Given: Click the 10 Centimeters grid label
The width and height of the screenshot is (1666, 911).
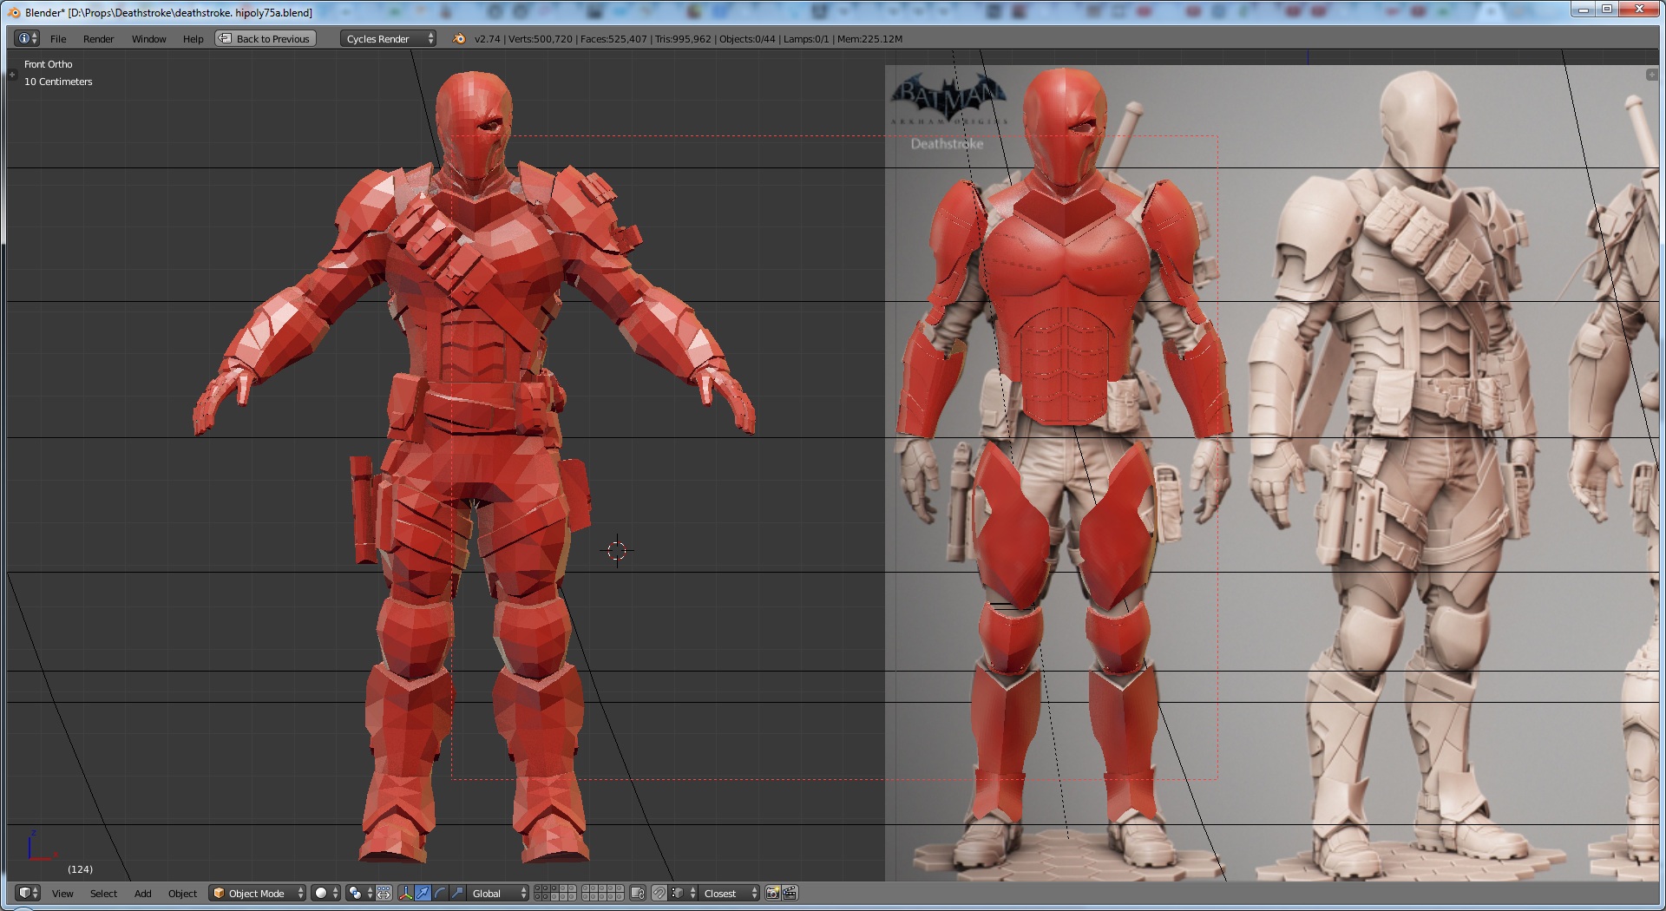Looking at the screenshot, I should click(58, 82).
